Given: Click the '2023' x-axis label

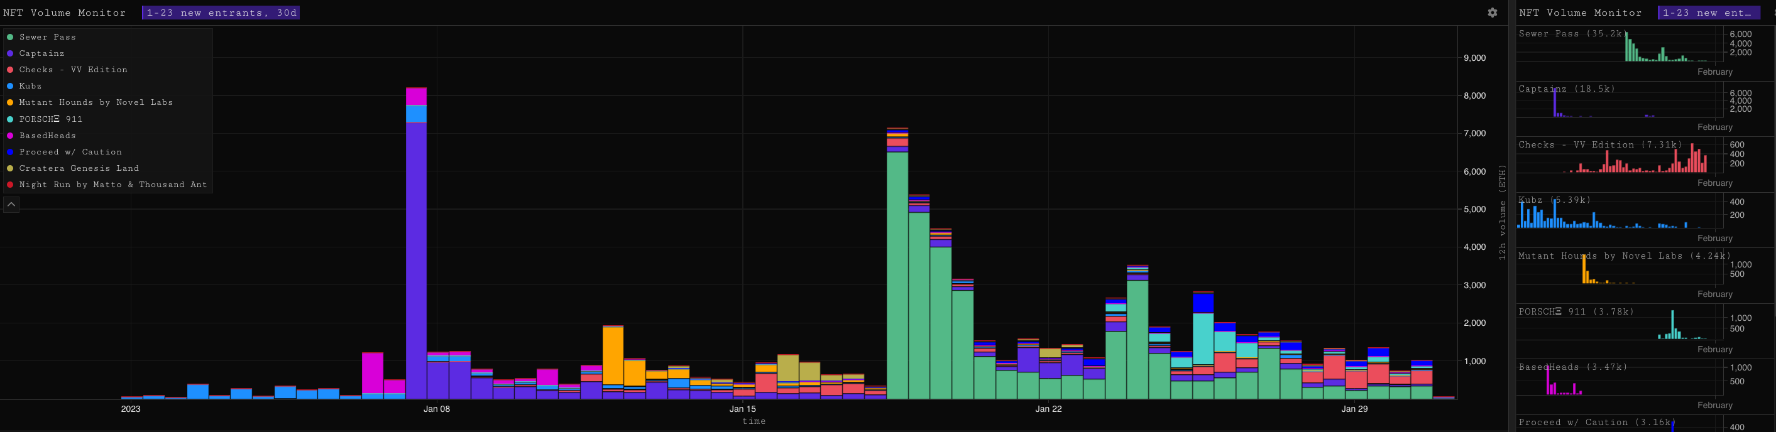Looking at the screenshot, I should point(130,409).
